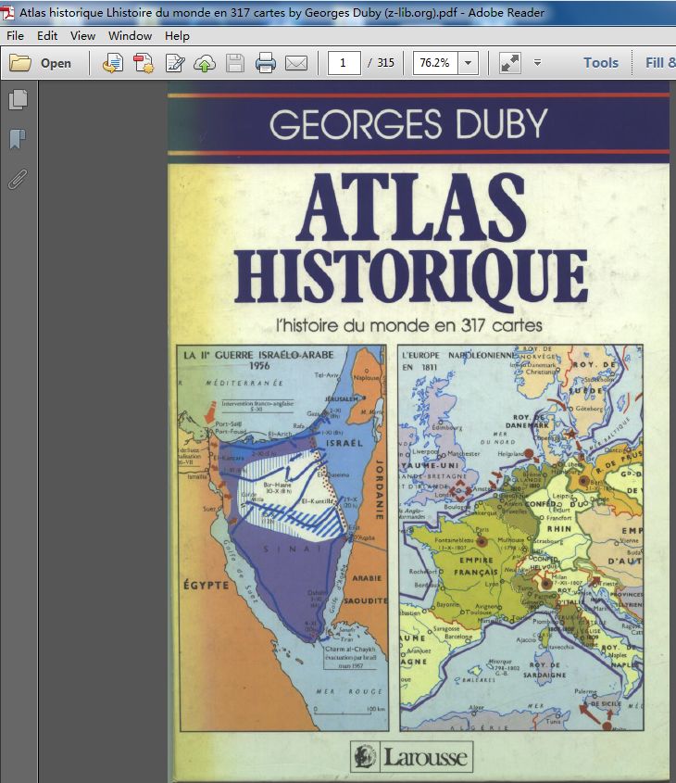676x783 pixels.
Task: Print the document with printer icon
Action: point(266,63)
